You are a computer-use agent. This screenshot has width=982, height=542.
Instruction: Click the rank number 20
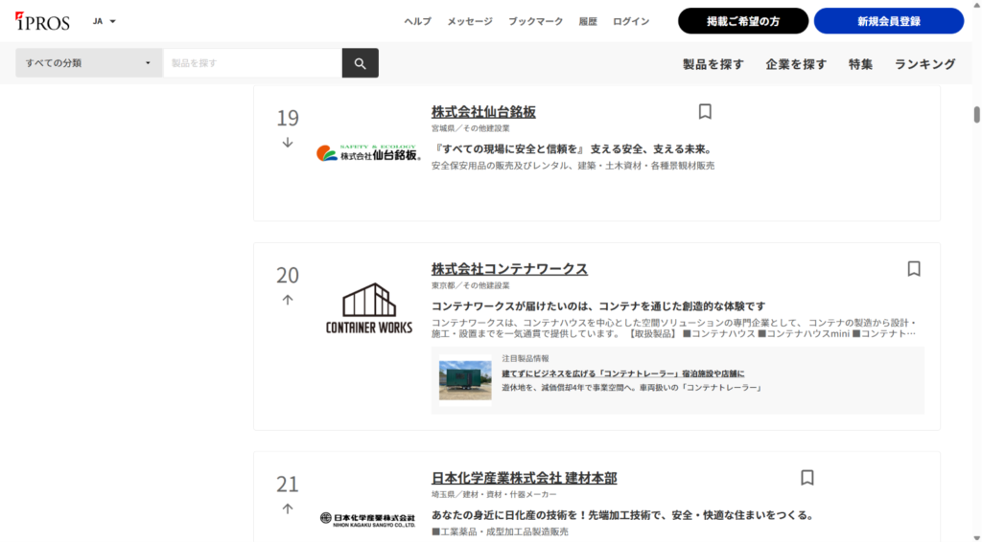tap(288, 275)
